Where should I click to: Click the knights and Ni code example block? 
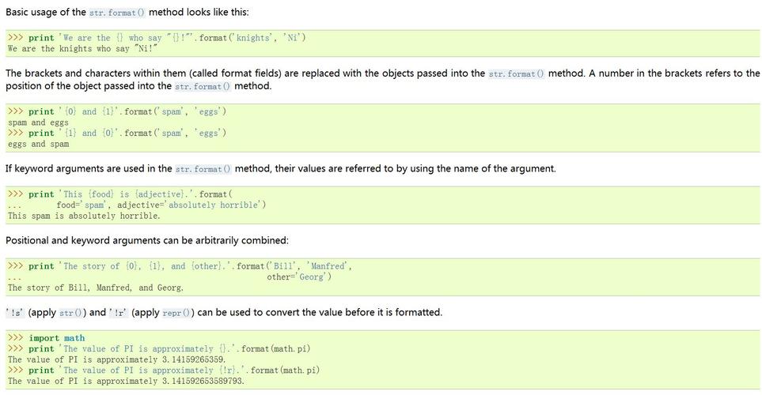[382, 43]
